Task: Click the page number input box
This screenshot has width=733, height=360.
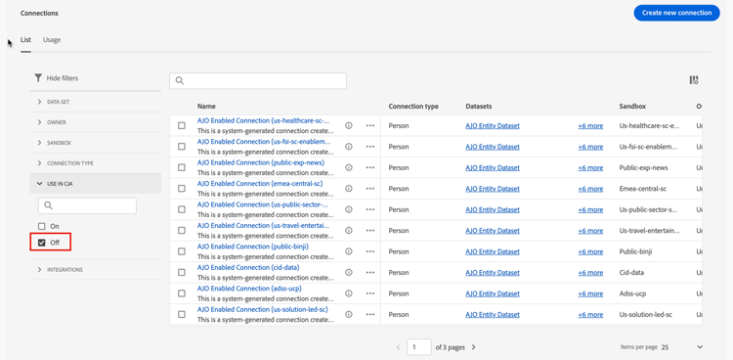Action: click(x=419, y=347)
